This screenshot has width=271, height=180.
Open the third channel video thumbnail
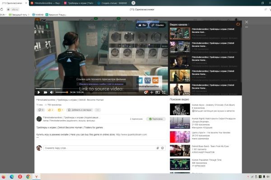(x=180, y=61)
